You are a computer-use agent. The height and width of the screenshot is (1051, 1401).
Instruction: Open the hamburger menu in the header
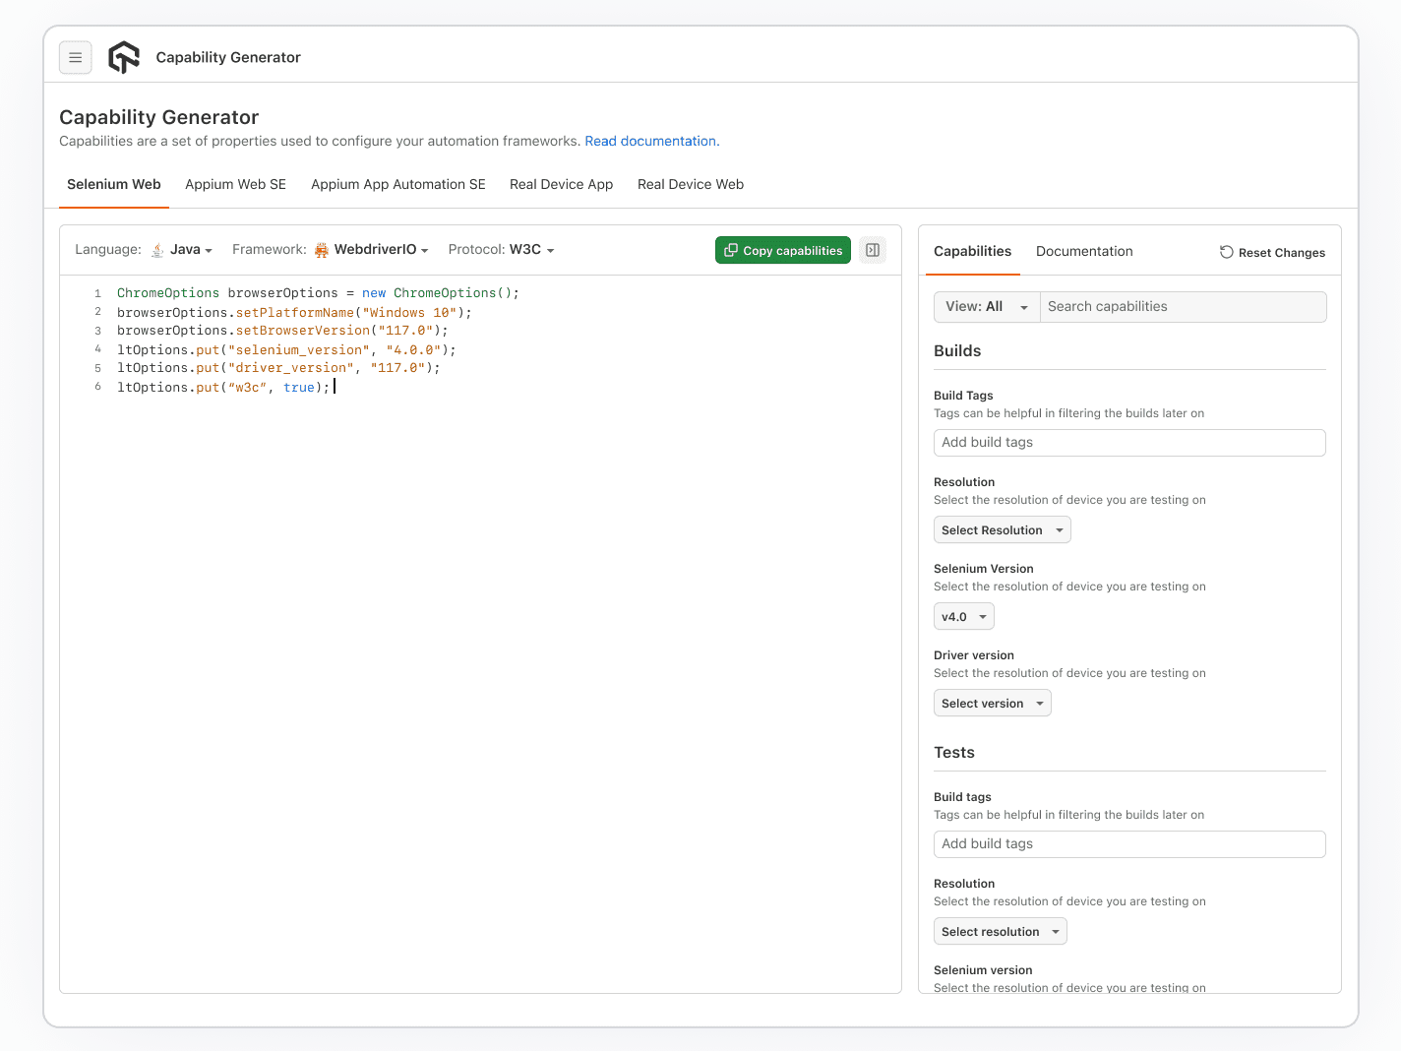pos(76,57)
